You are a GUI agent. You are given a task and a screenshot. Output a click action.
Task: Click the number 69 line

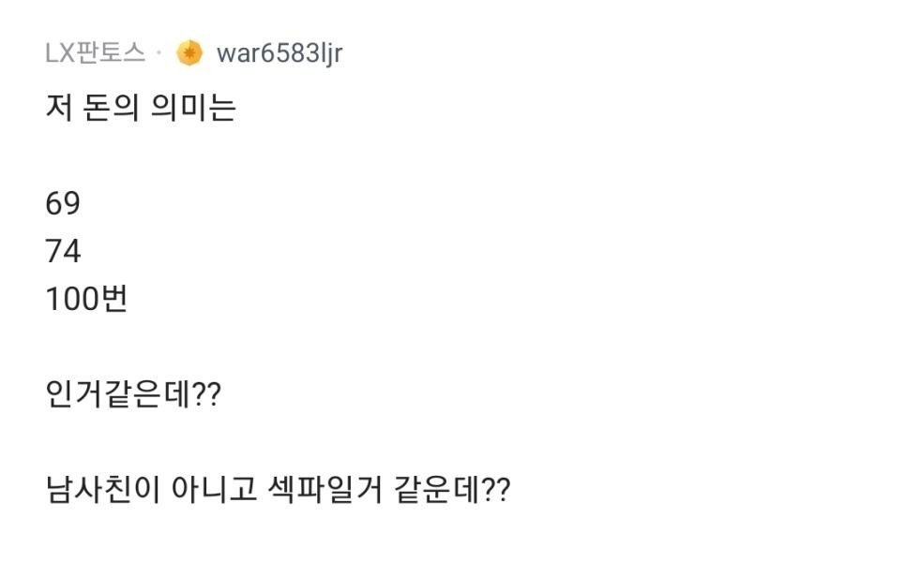click(63, 203)
